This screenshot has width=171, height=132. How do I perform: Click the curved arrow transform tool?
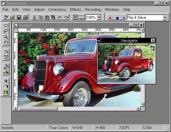6,52
